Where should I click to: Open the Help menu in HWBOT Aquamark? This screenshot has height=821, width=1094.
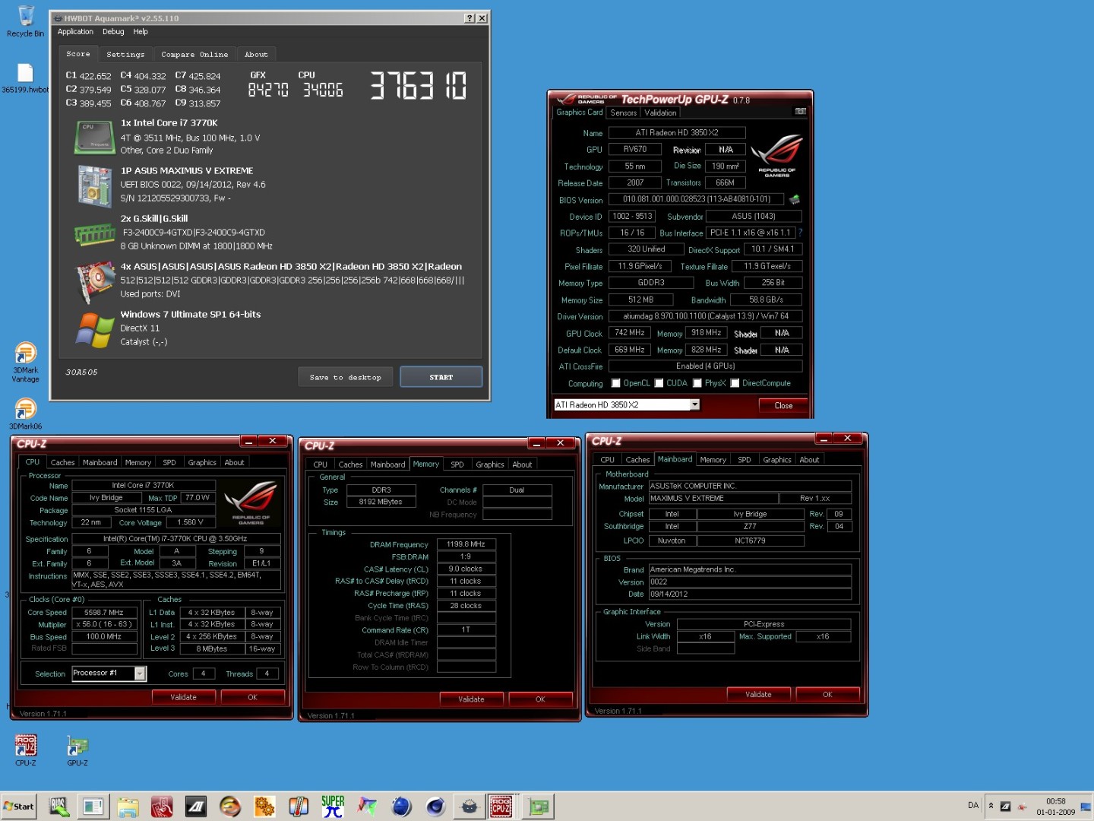[x=141, y=32]
